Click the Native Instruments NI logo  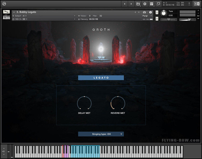[x=197, y=4]
